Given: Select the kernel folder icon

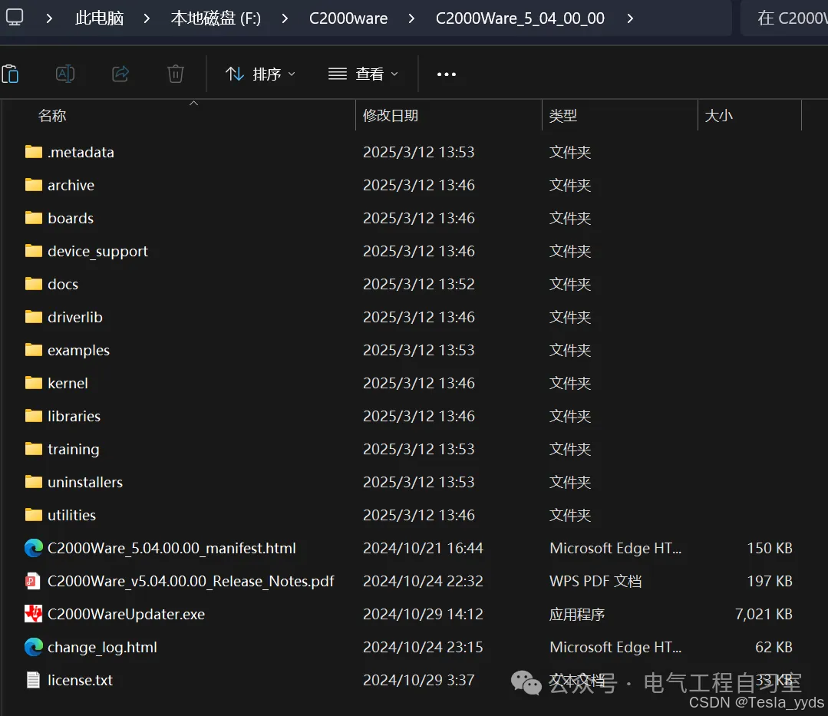Looking at the screenshot, I should pyautogui.click(x=34, y=383).
